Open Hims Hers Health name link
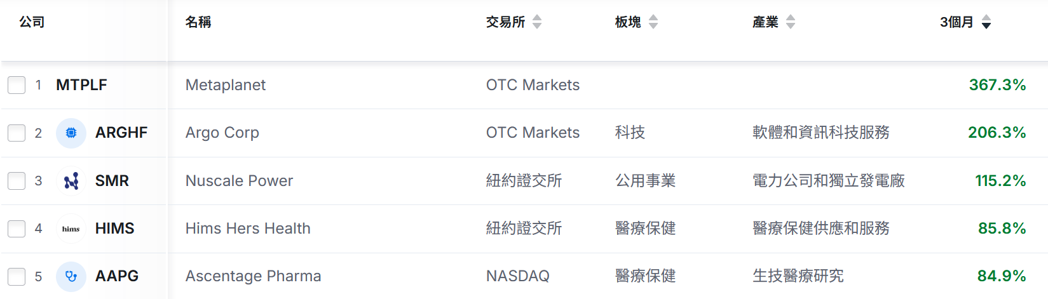Viewport: 1048px width, 299px height. click(248, 229)
